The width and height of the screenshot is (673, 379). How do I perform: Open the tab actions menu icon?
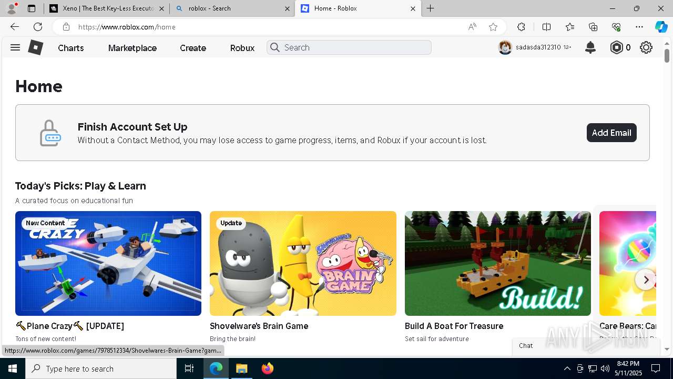pos(32,8)
